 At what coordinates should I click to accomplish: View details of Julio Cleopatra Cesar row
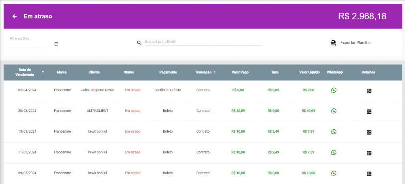(x=369, y=91)
